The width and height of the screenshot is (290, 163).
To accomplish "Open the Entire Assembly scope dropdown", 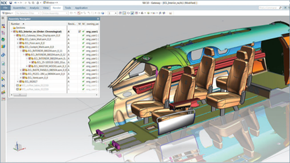I will (x=55, y=13).
